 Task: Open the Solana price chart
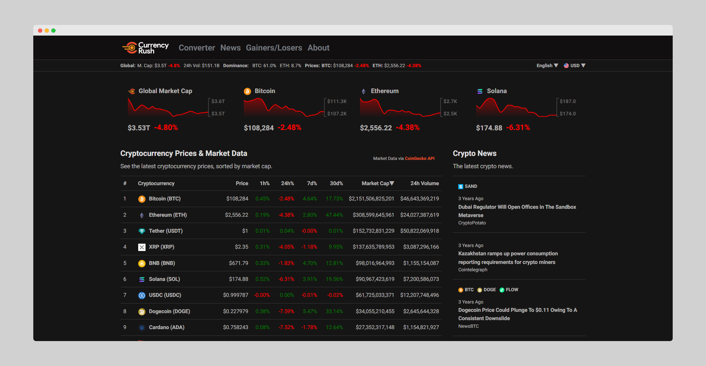point(517,107)
